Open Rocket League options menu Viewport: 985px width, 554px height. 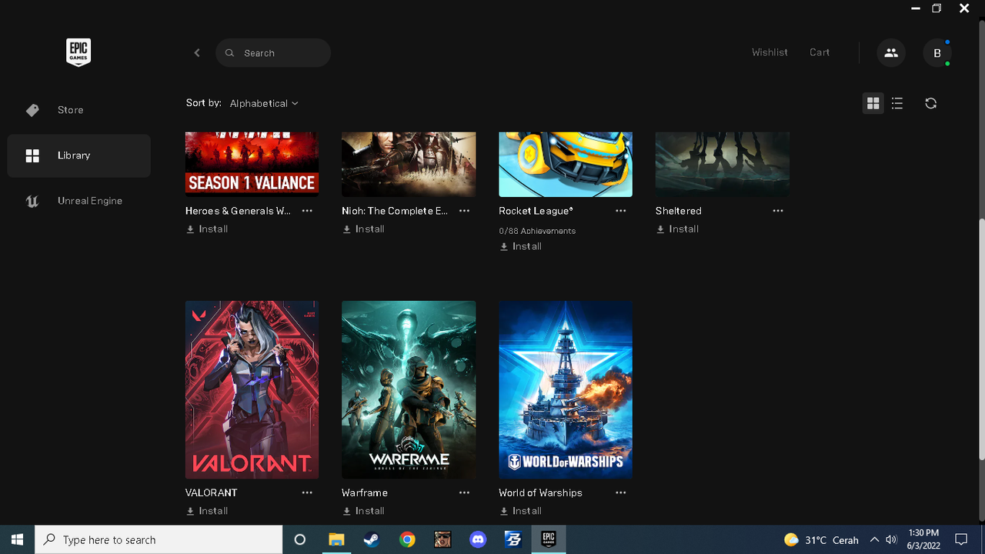[x=621, y=211]
